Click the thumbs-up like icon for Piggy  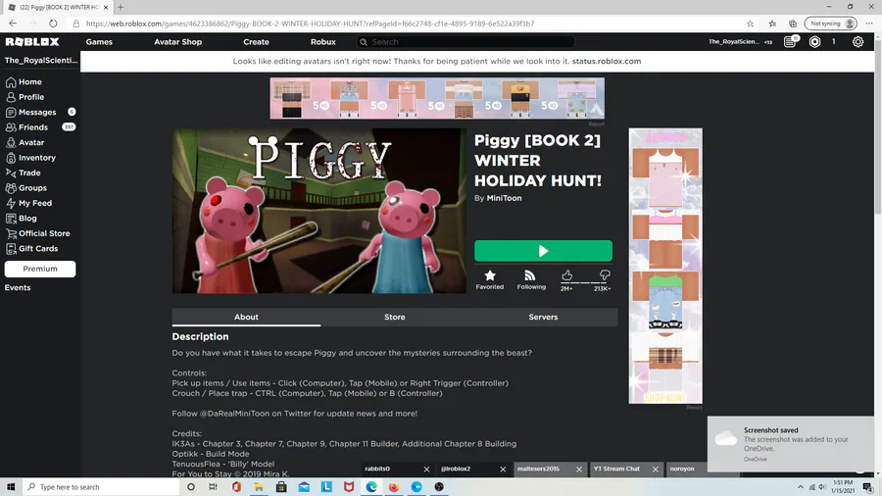(566, 275)
